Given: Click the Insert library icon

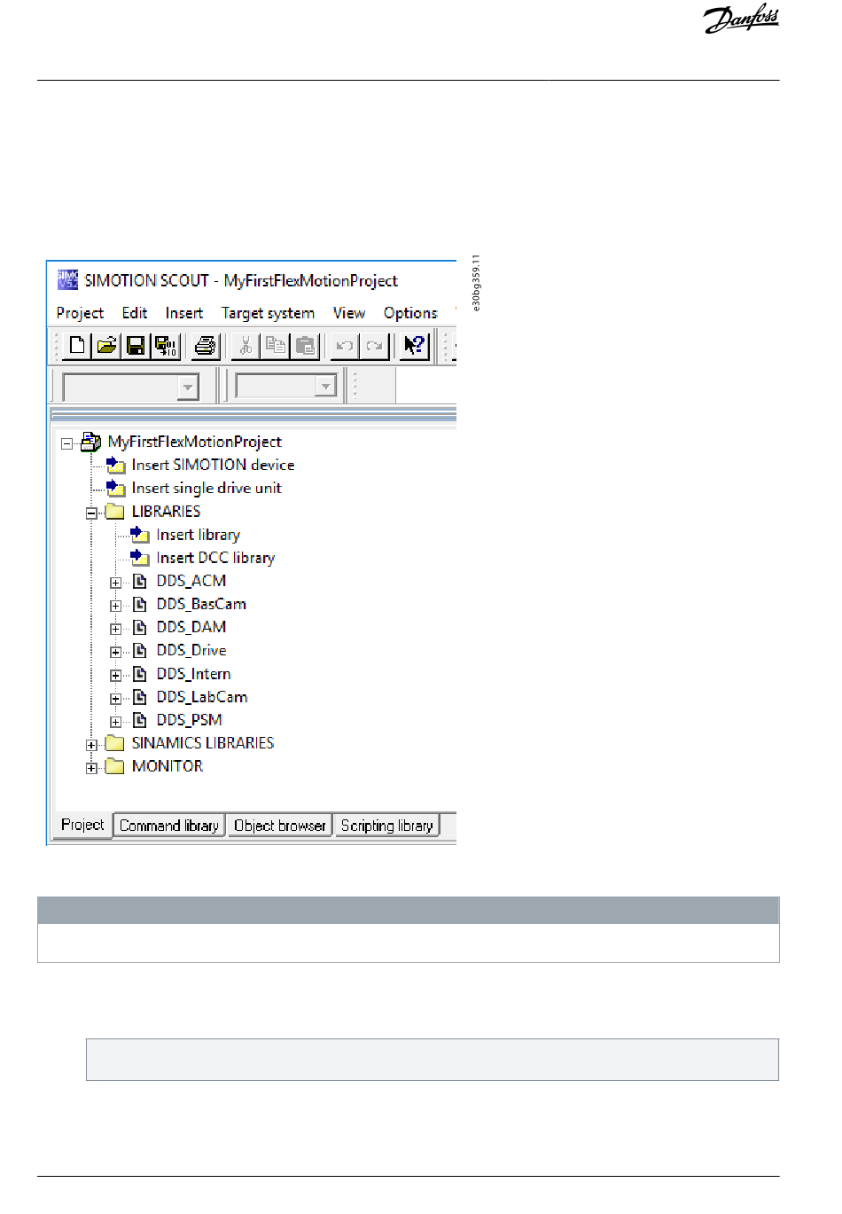Looking at the screenshot, I should click(x=140, y=535).
